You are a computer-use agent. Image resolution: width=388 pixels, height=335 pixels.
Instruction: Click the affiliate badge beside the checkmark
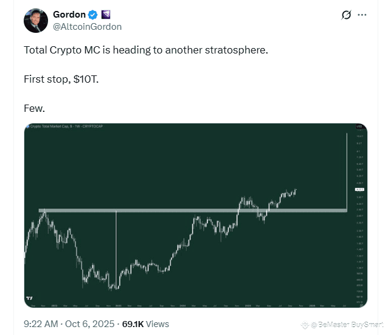[106, 15]
